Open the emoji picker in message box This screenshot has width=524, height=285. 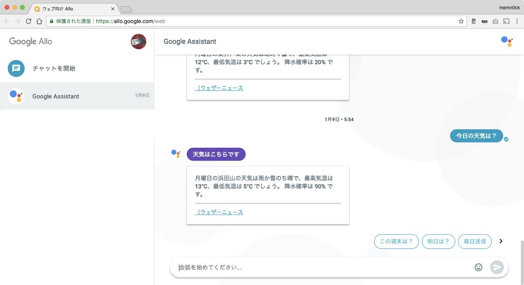(479, 267)
